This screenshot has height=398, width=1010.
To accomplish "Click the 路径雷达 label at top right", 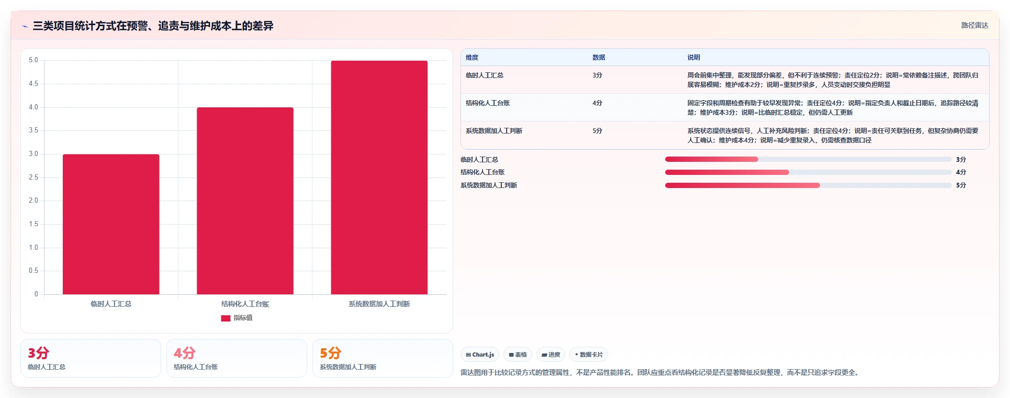I will pyautogui.click(x=974, y=25).
